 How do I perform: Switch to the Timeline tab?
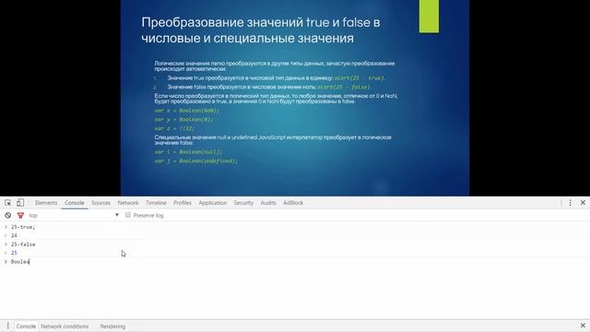[156, 203]
